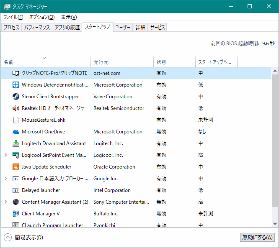279x248 pixels.
Task: Click 未計測 impact of MouseGestureL.ahk
Action: coord(206,120)
